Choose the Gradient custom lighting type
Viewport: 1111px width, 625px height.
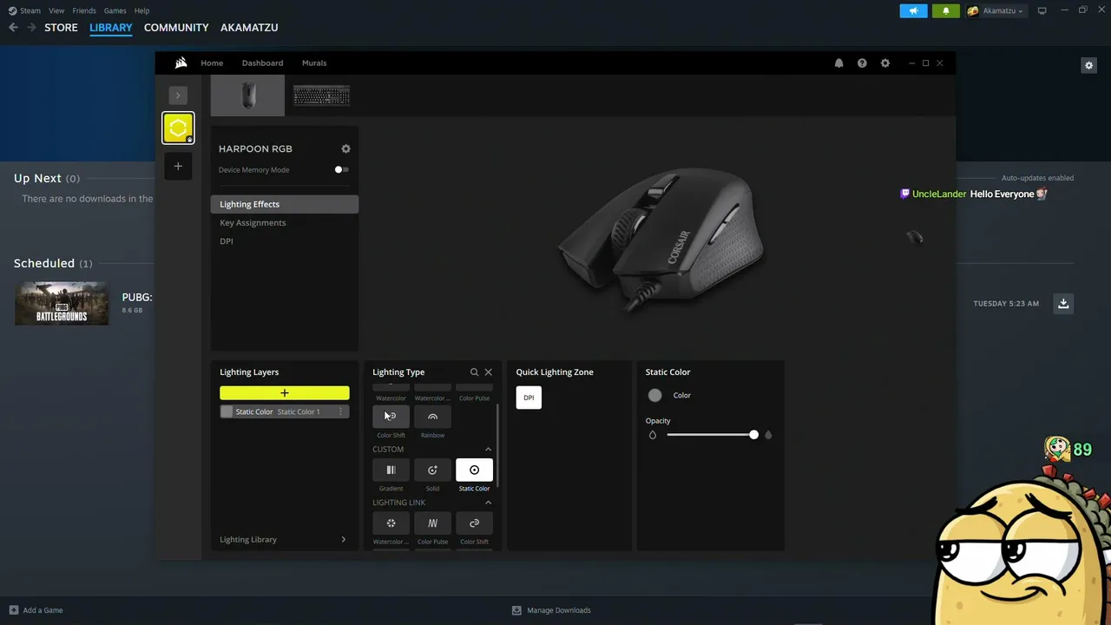391,470
